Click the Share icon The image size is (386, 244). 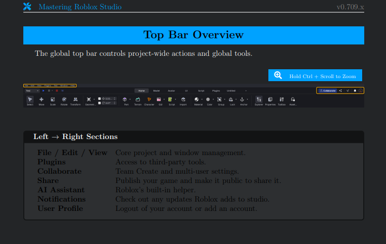coord(340,90)
